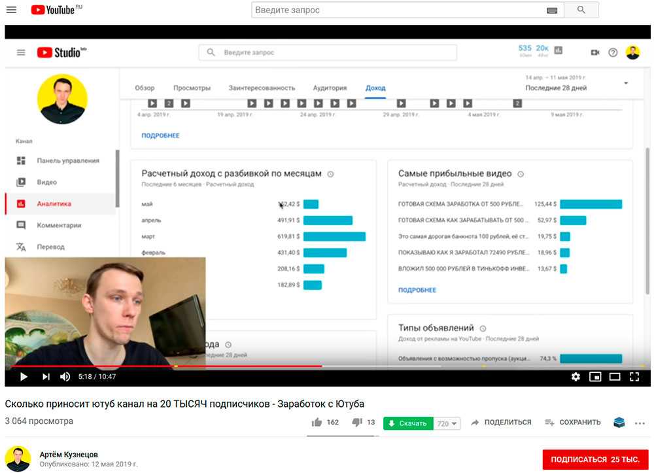Play the video
This screenshot has width=654, height=473.
click(x=24, y=377)
